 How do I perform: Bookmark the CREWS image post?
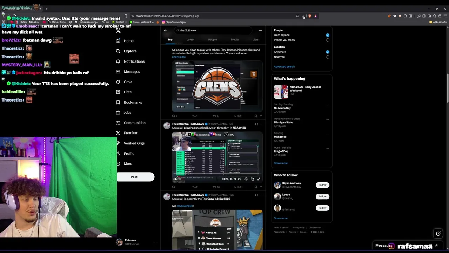coord(256,116)
